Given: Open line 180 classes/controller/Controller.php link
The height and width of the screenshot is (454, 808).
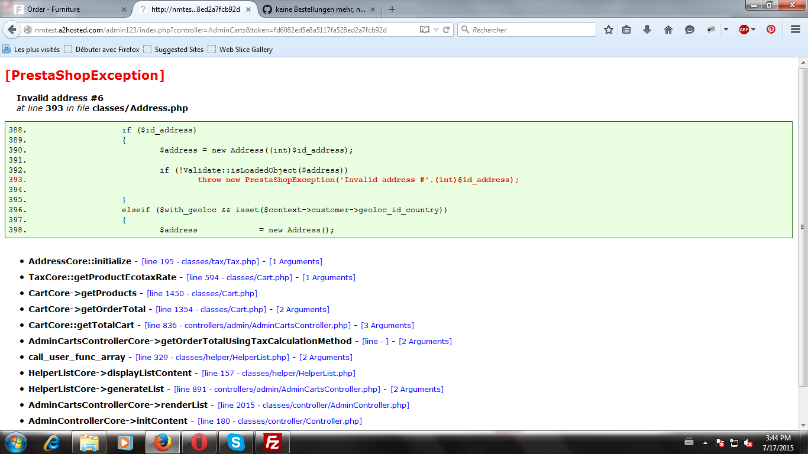Looking at the screenshot, I should (x=280, y=421).
